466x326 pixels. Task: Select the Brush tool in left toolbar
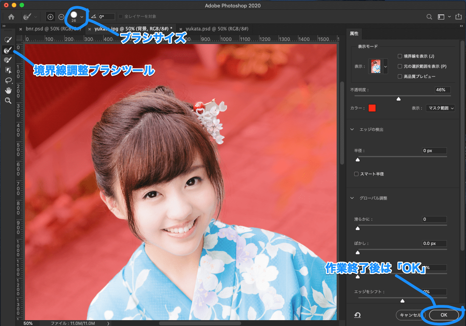coord(8,60)
